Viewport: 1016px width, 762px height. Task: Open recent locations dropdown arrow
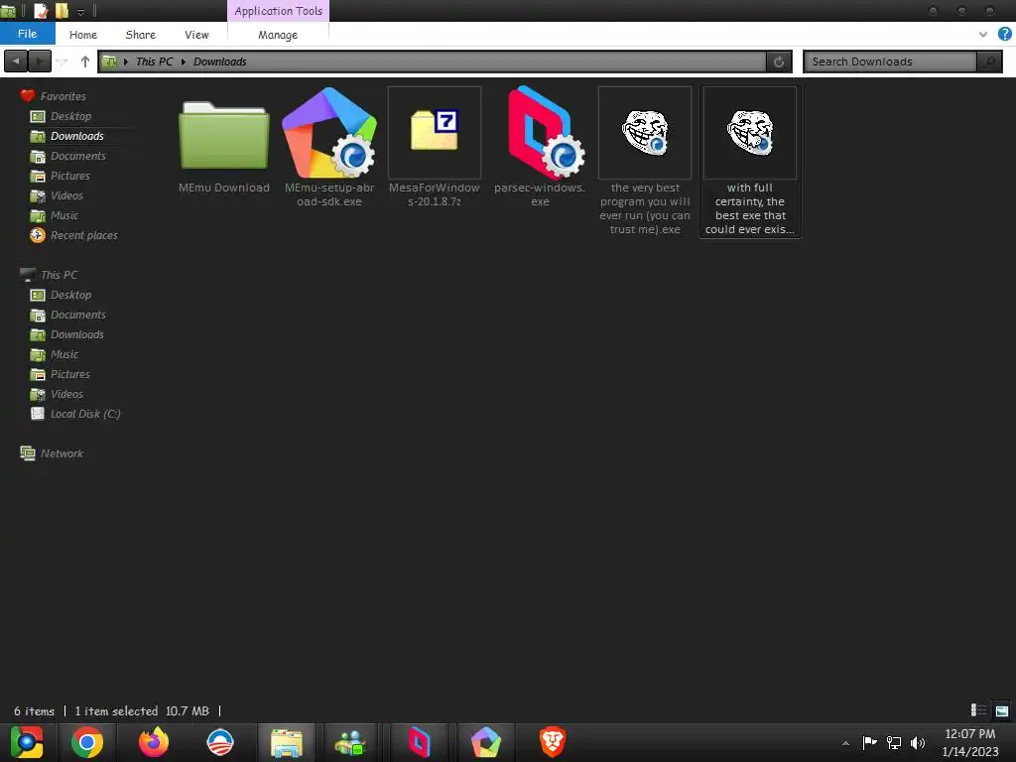click(x=63, y=62)
